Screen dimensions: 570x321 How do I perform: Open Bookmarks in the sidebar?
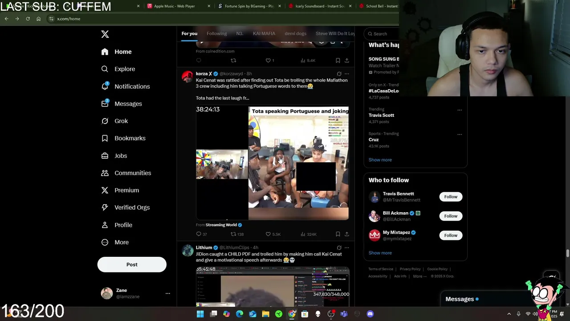pyautogui.click(x=123, y=138)
